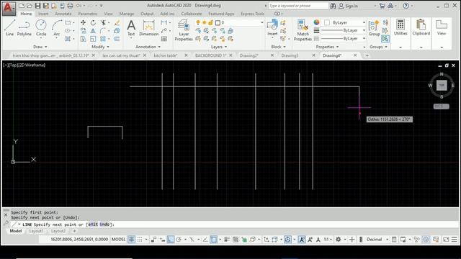Screen dimensions: 461x259
Task: Click the WCS button under ViewCube
Action: pyautogui.click(x=441, y=106)
